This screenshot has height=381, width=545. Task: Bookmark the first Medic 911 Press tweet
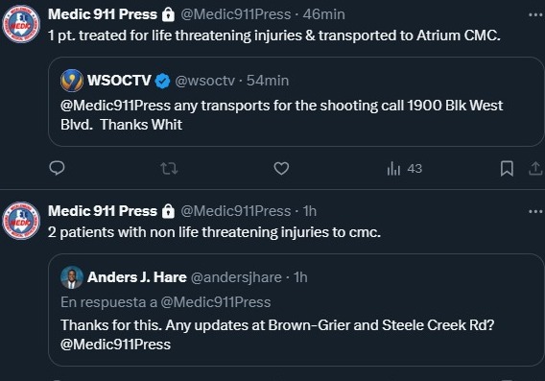click(507, 169)
